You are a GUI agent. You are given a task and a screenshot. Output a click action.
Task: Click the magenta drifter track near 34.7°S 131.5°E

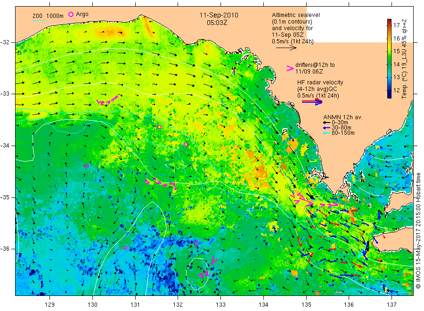tap(161, 184)
